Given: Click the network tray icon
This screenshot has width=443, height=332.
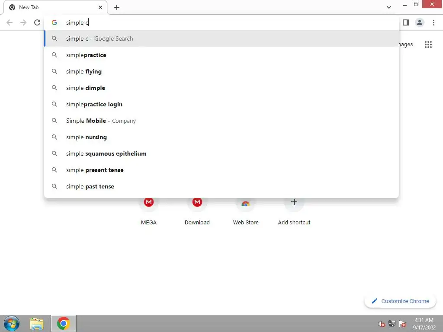Looking at the screenshot, I should pyautogui.click(x=392, y=323).
